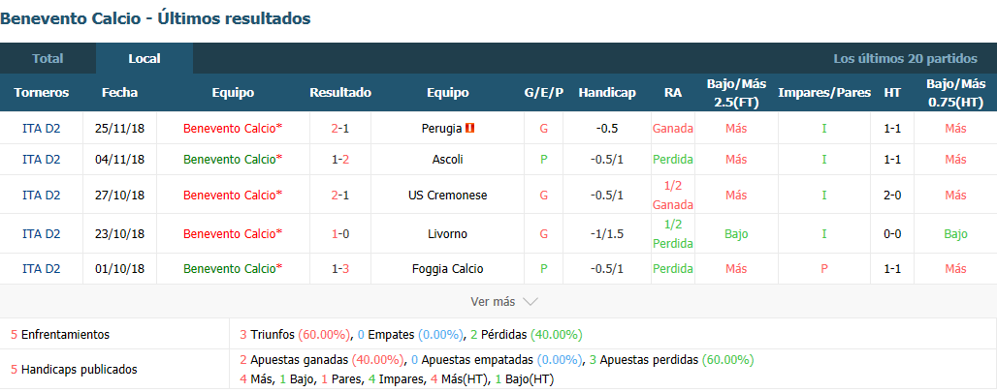Click the Livorno team name
The height and width of the screenshot is (392, 997).
(x=448, y=234)
